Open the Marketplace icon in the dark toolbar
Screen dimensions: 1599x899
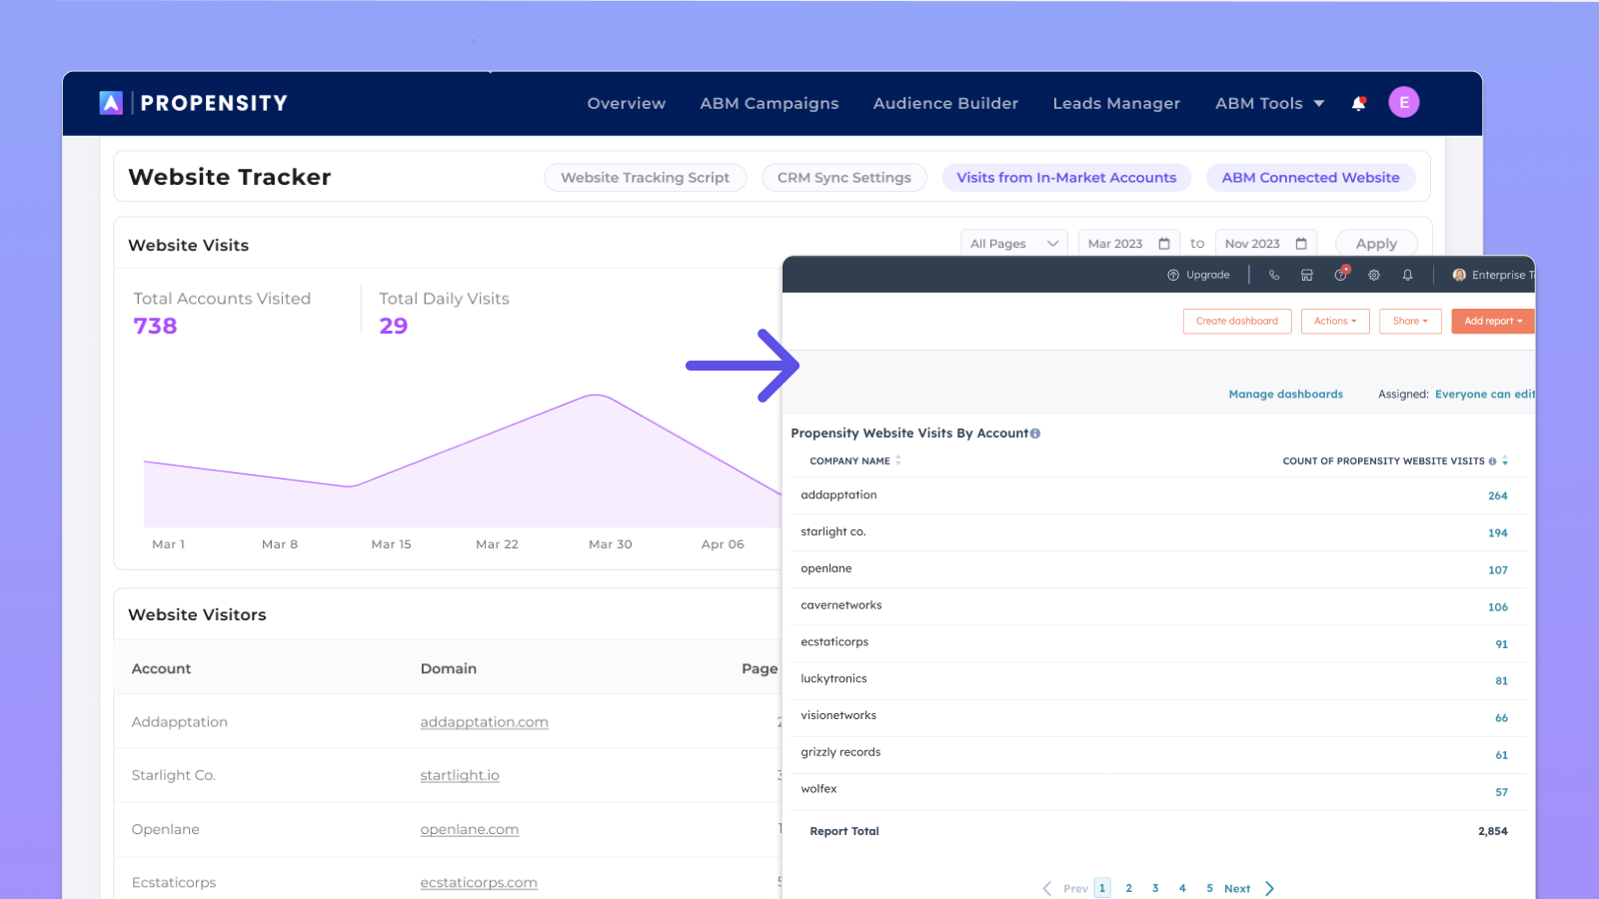click(x=1307, y=275)
